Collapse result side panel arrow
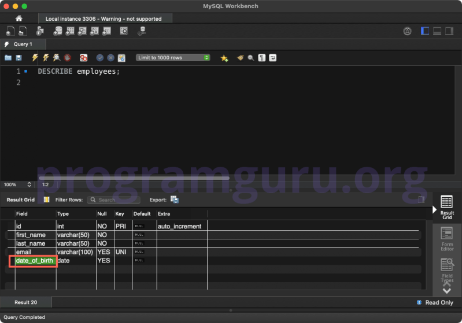 pyautogui.click(x=434, y=209)
